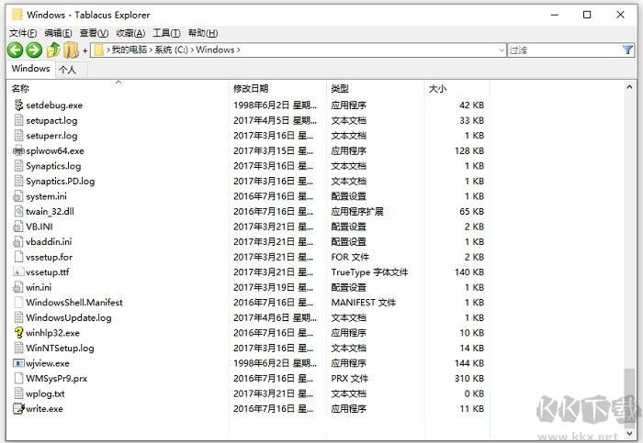
Task: Click Windows in the breadcrumb path
Action: pyautogui.click(x=215, y=50)
